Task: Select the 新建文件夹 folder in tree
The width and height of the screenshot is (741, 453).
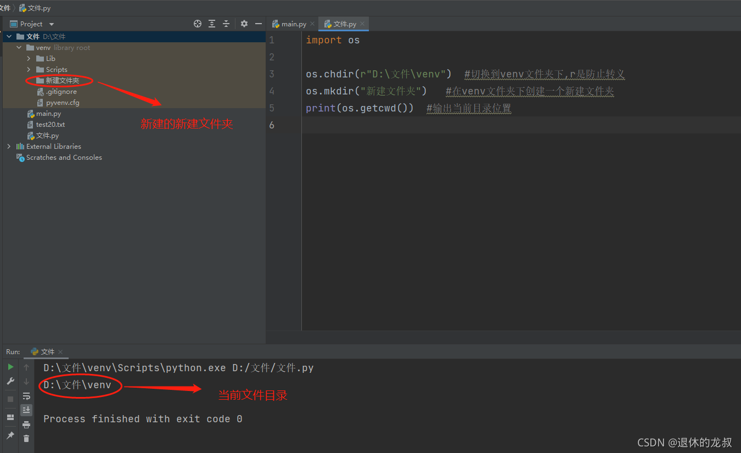Action: tap(62, 81)
